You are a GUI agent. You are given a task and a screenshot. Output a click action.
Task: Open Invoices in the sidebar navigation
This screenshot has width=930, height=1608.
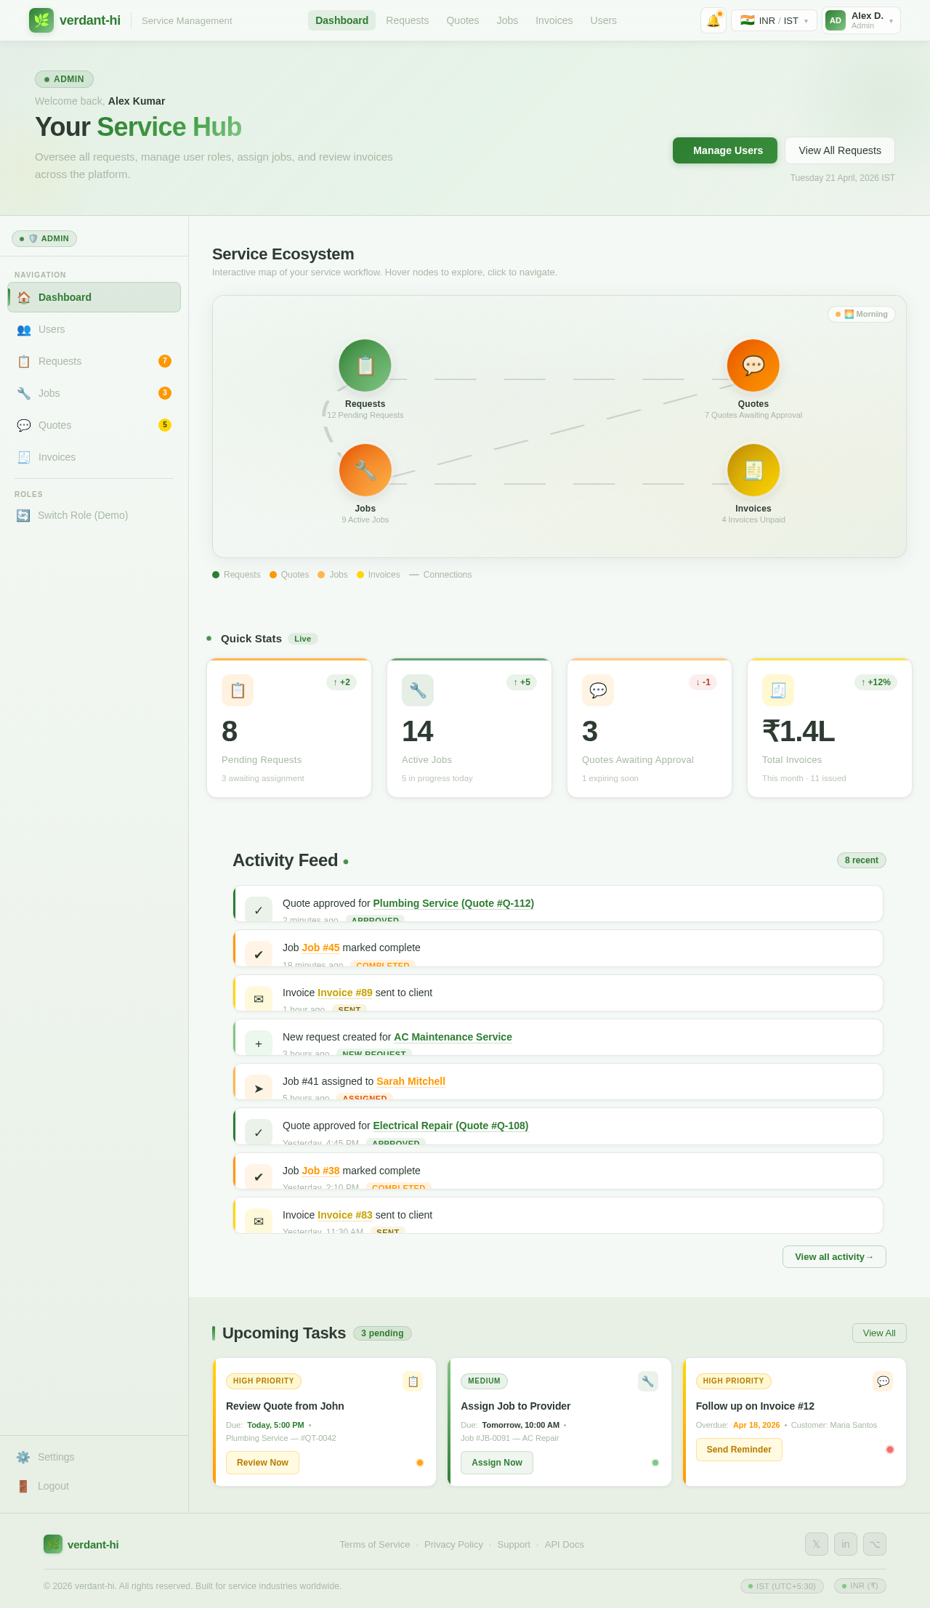click(x=94, y=457)
